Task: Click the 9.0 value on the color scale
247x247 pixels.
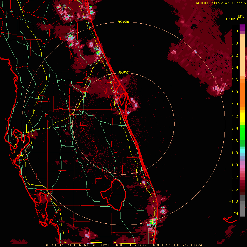Action: point(235,43)
